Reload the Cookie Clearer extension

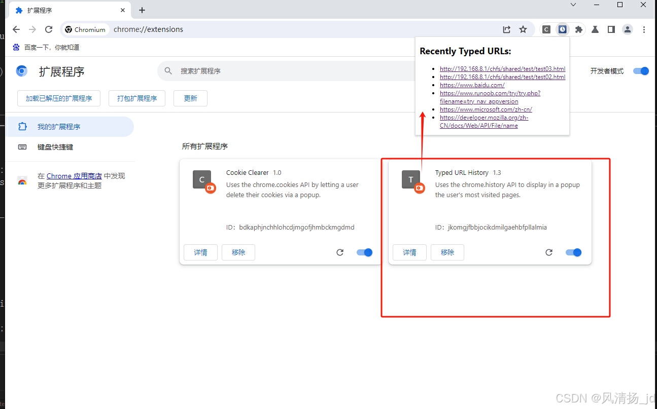click(340, 252)
